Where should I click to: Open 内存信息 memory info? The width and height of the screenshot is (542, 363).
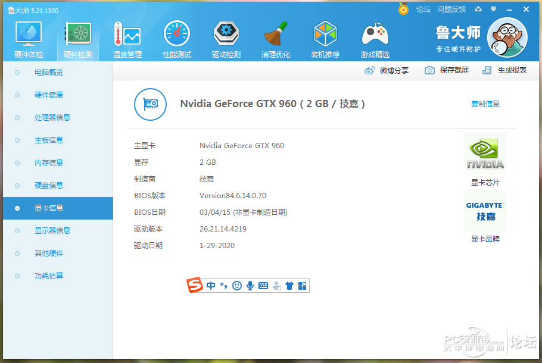pyautogui.click(x=49, y=163)
